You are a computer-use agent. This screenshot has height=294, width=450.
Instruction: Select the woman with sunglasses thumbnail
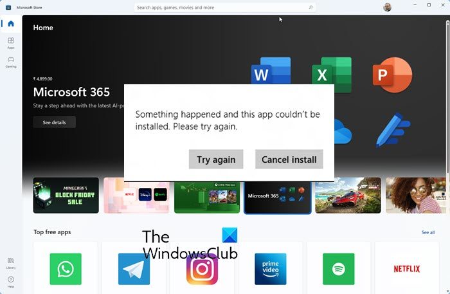tap(416, 195)
